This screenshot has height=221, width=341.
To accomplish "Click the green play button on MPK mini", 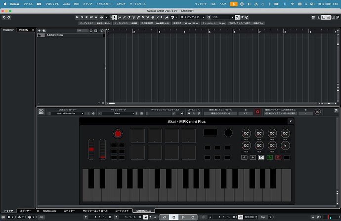I will [x=270, y=157].
